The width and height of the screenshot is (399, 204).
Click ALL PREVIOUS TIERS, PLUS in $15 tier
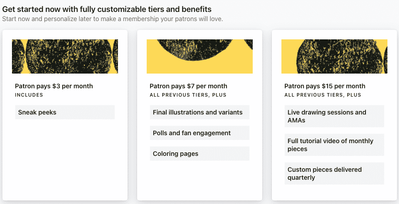click(x=323, y=95)
